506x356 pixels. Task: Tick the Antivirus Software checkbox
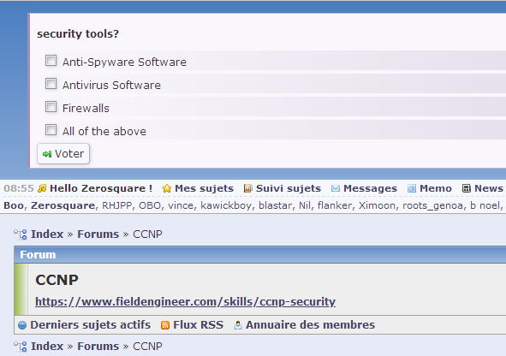51,84
